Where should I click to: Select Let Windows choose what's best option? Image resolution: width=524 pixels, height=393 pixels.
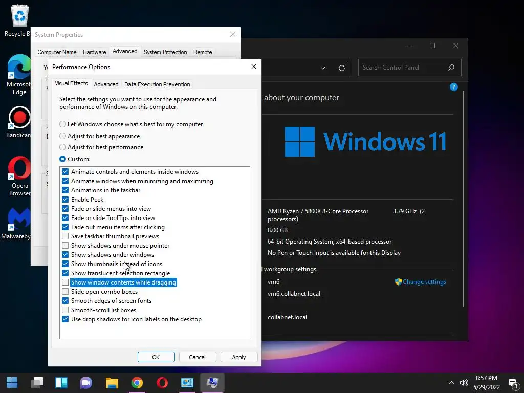click(131, 124)
